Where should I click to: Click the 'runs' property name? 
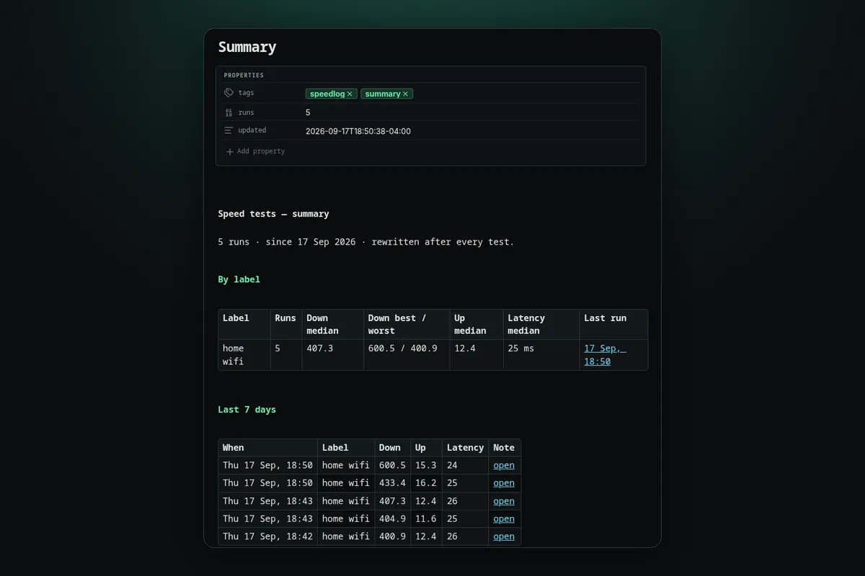tap(246, 112)
